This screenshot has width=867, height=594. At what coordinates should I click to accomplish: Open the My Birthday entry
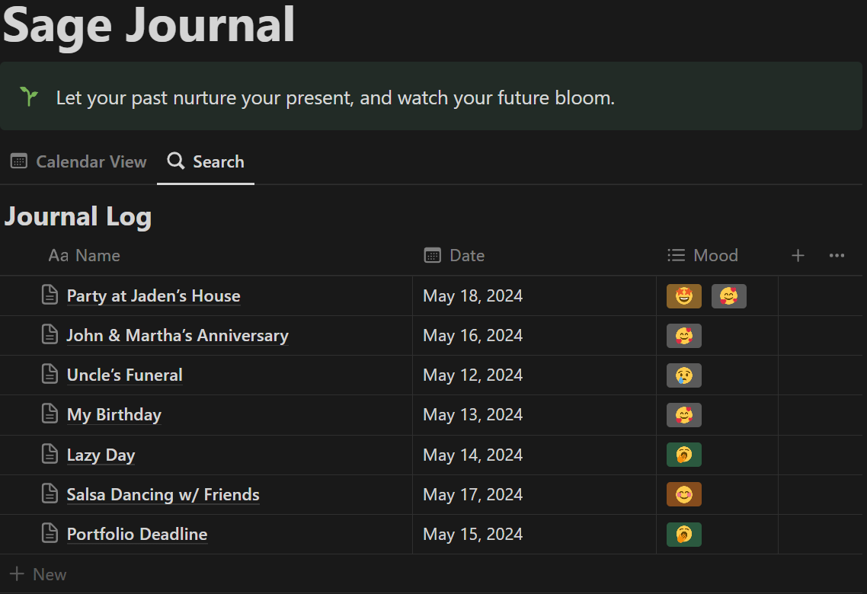tap(114, 415)
